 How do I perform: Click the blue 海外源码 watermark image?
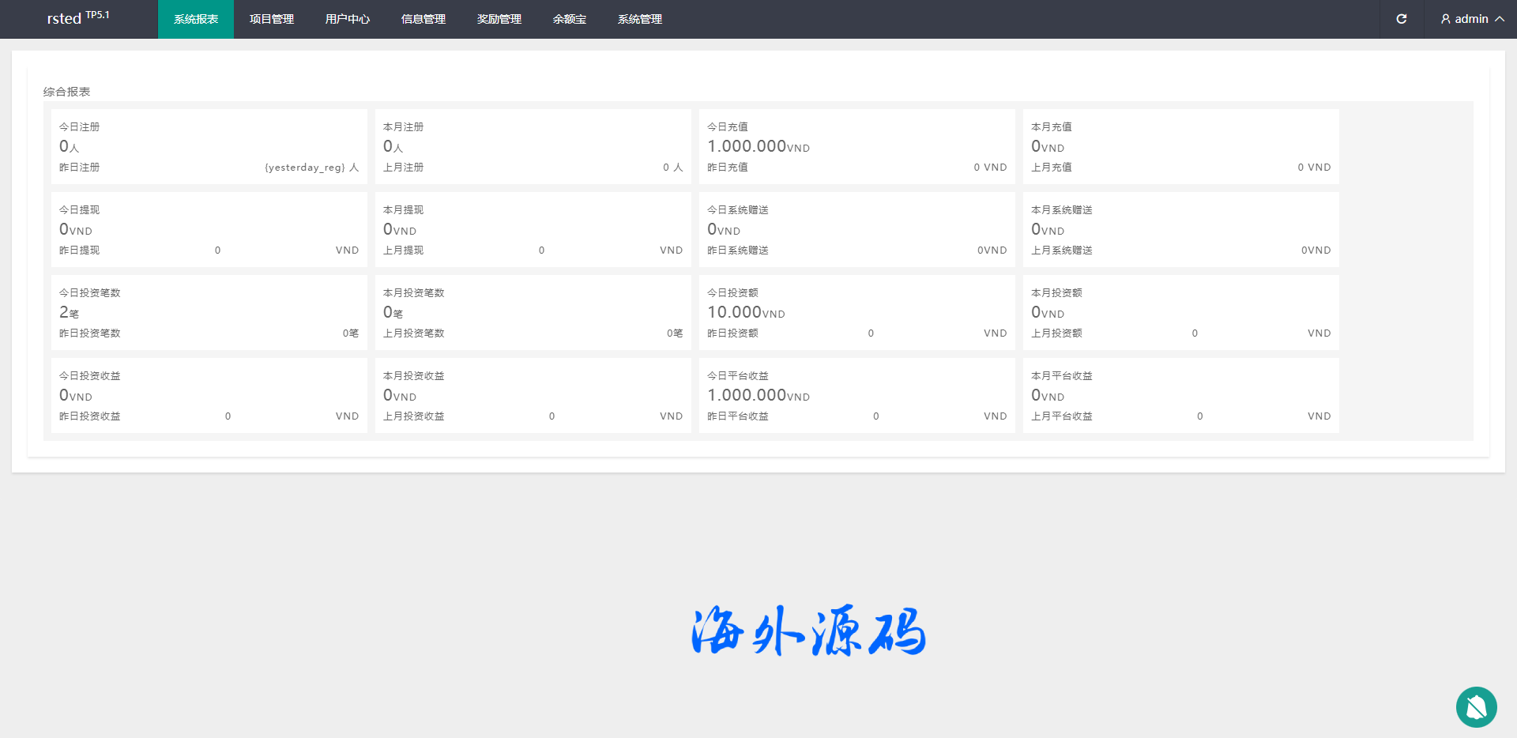pyautogui.click(x=808, y=631)
